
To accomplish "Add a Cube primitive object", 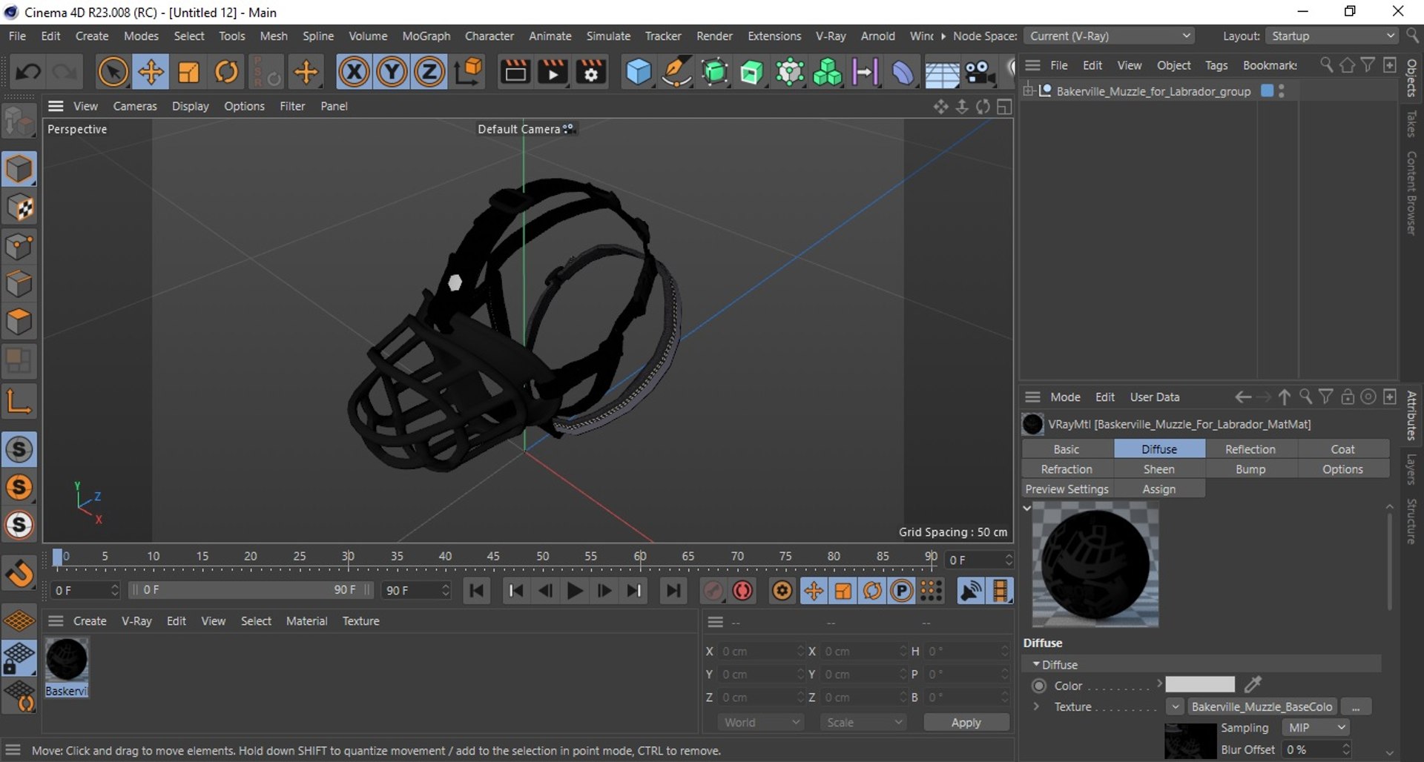I will (639, 72).
